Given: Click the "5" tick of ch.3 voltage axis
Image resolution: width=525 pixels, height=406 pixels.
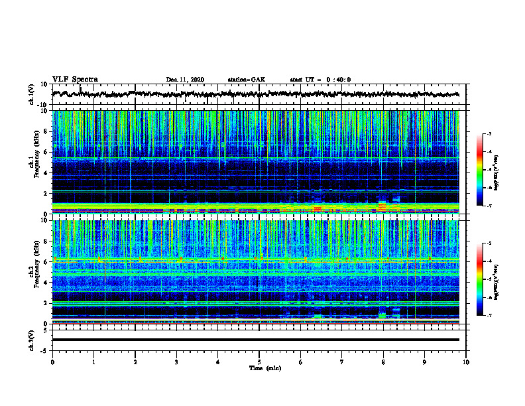Looking at the screenshot, I should tap(46, 330).
